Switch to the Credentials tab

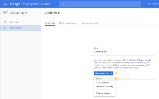pos(50,23)
